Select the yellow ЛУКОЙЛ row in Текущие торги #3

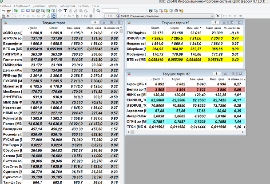(x=185, y=38)
